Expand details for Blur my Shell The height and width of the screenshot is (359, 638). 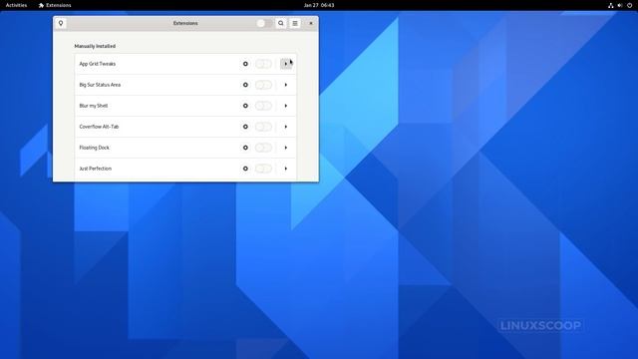[x=286, y=106]
